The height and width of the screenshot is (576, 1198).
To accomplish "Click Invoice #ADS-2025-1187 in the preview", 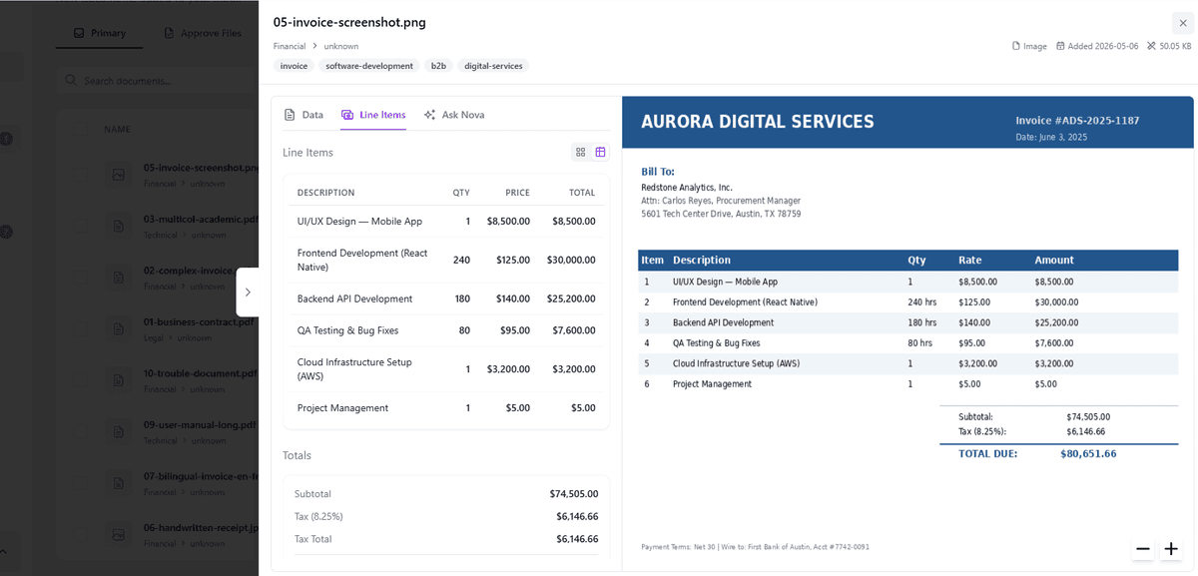I will 1077,121.
